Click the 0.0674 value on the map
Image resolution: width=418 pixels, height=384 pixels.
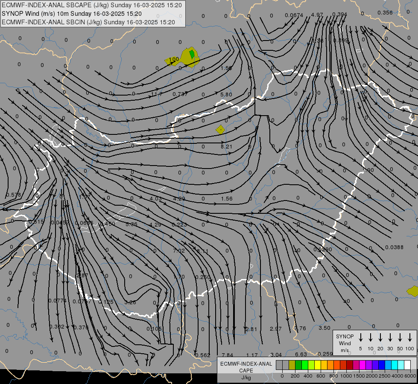pyautogui.click(x=294, y=15)
